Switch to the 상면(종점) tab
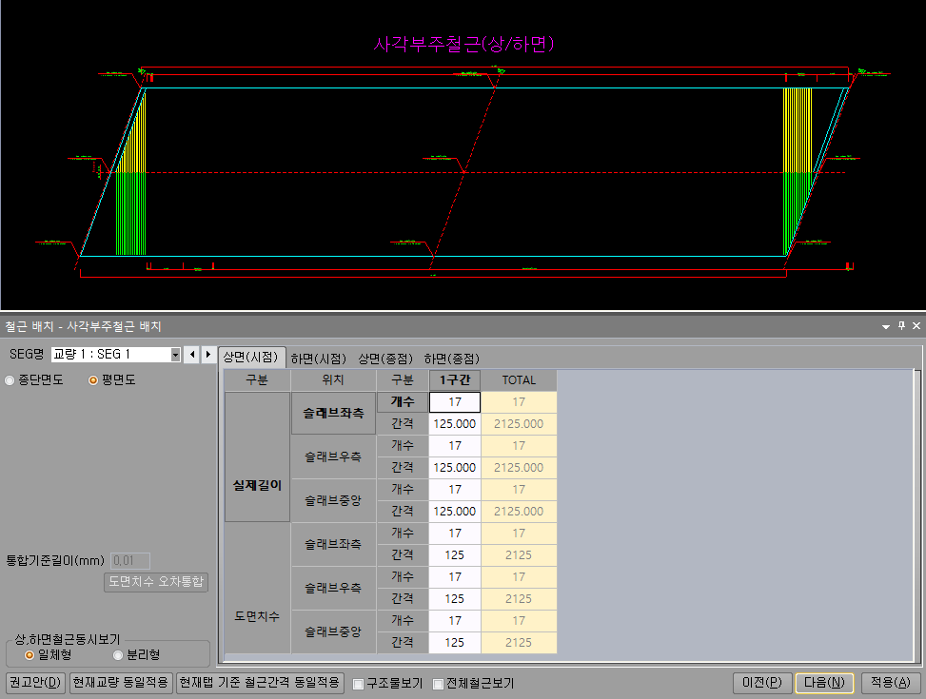The height and width of the screenshot is (699, 926). pos(385,359)
